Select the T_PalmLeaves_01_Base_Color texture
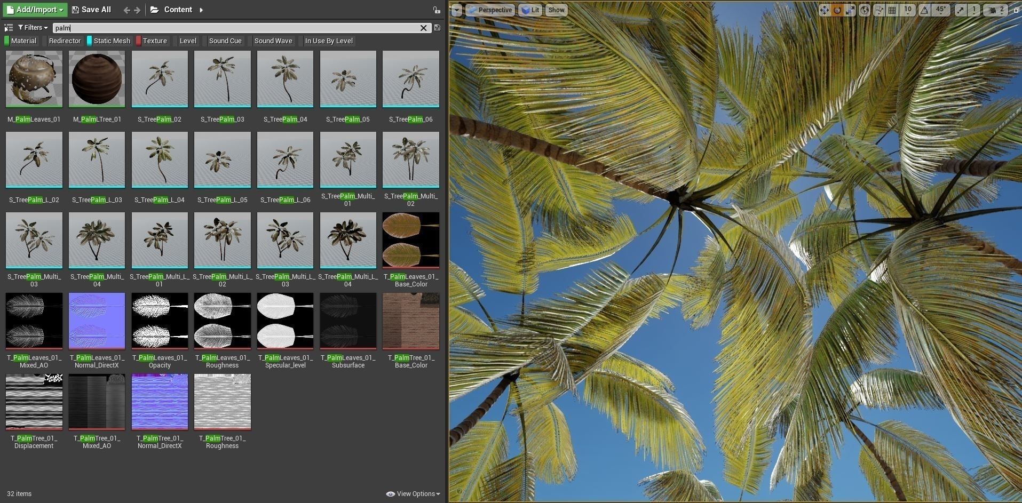1022x503 pixels. click(x=411, y=240)
